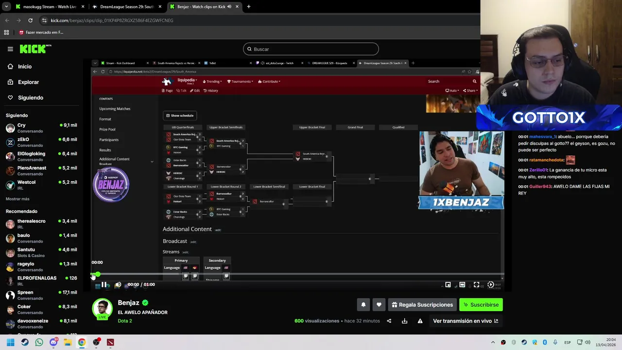Open Spreen recommended channel
The width and height of the screenshot is (622, 350).
coord(42,295)
